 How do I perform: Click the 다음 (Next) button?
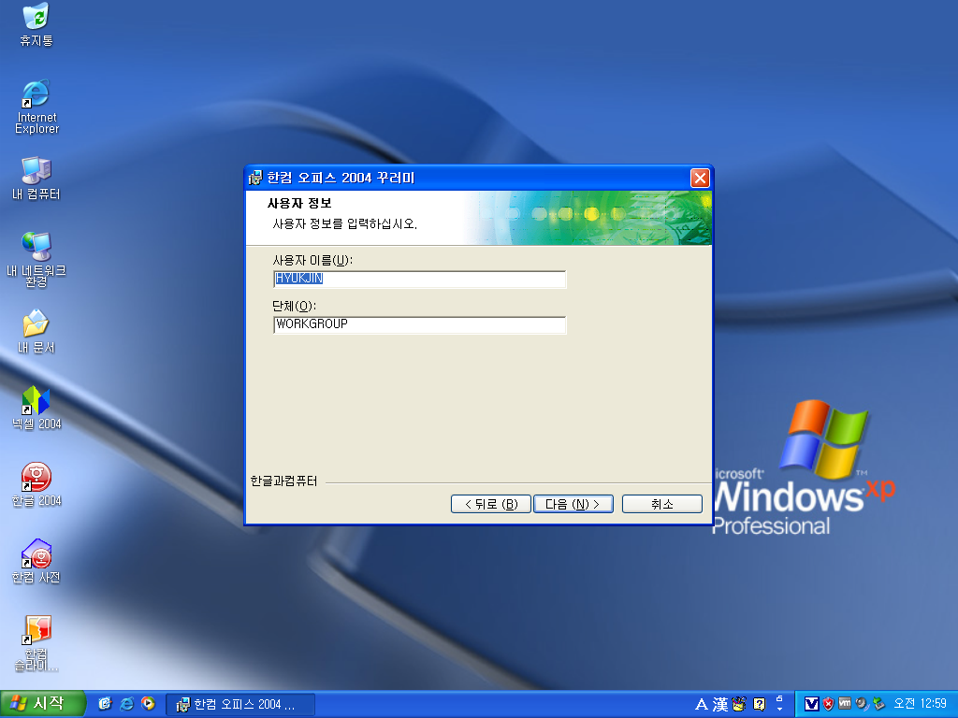(573, 504)
